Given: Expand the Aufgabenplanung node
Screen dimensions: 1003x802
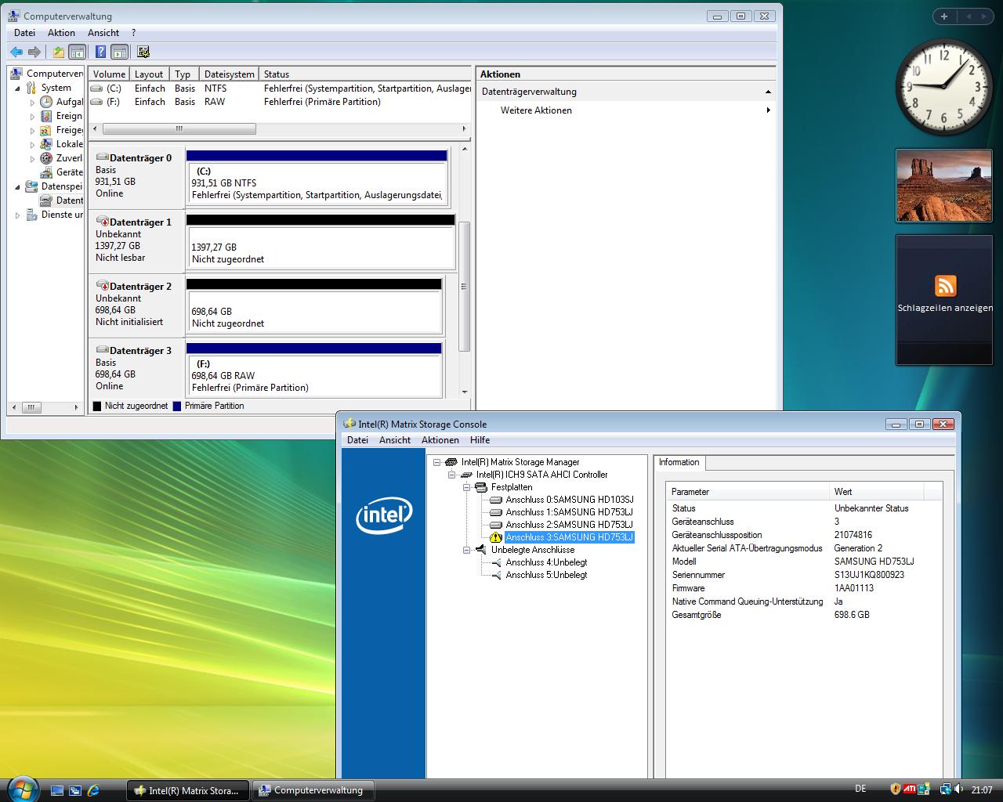Looking at the screenshot, I should coord(32,103).
